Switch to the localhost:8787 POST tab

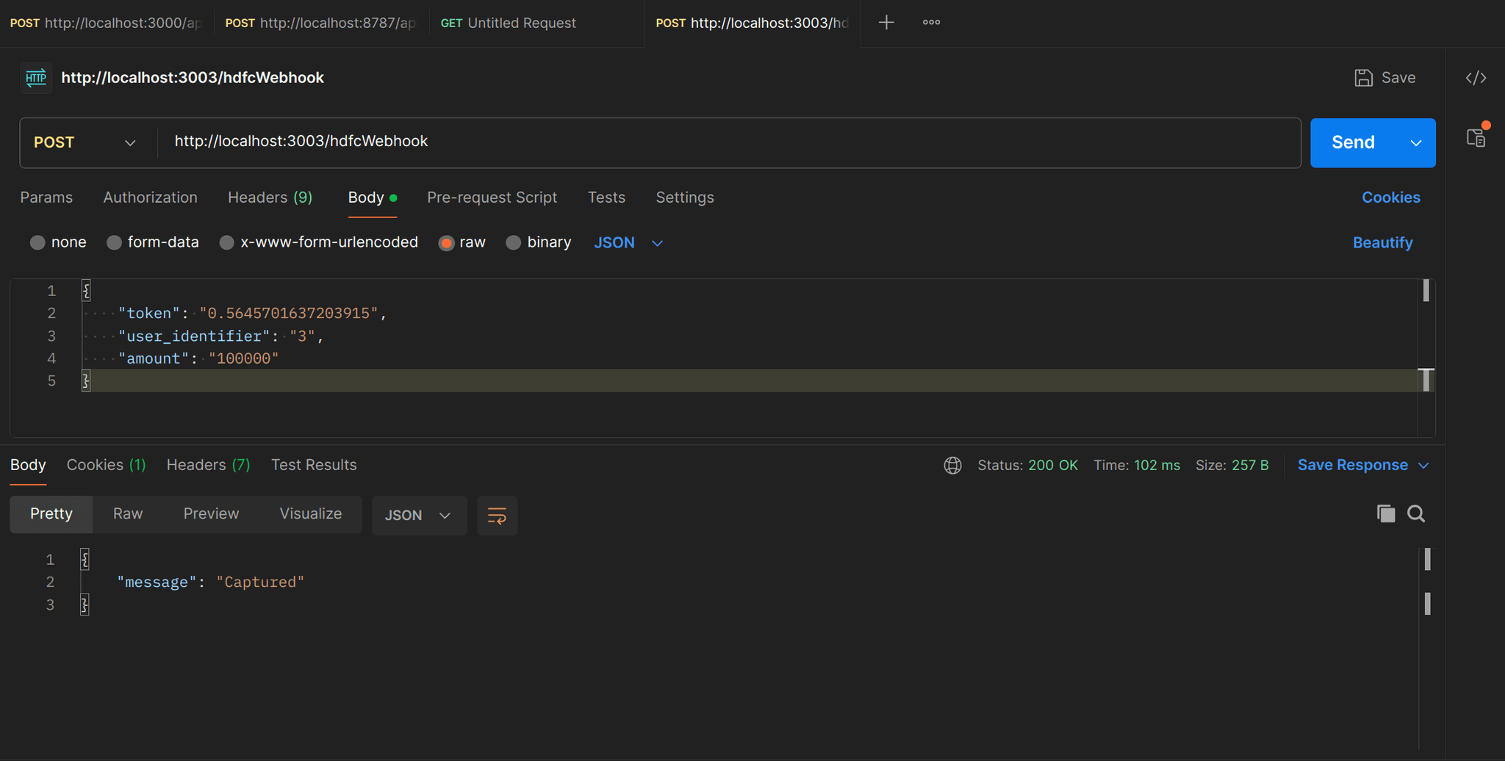[321, 23]
